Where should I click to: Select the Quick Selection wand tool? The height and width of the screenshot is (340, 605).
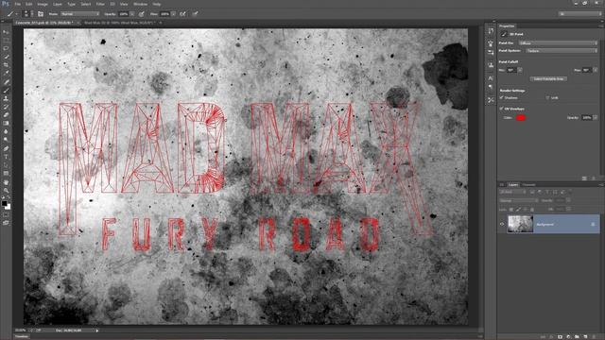(x=6, y=57)
